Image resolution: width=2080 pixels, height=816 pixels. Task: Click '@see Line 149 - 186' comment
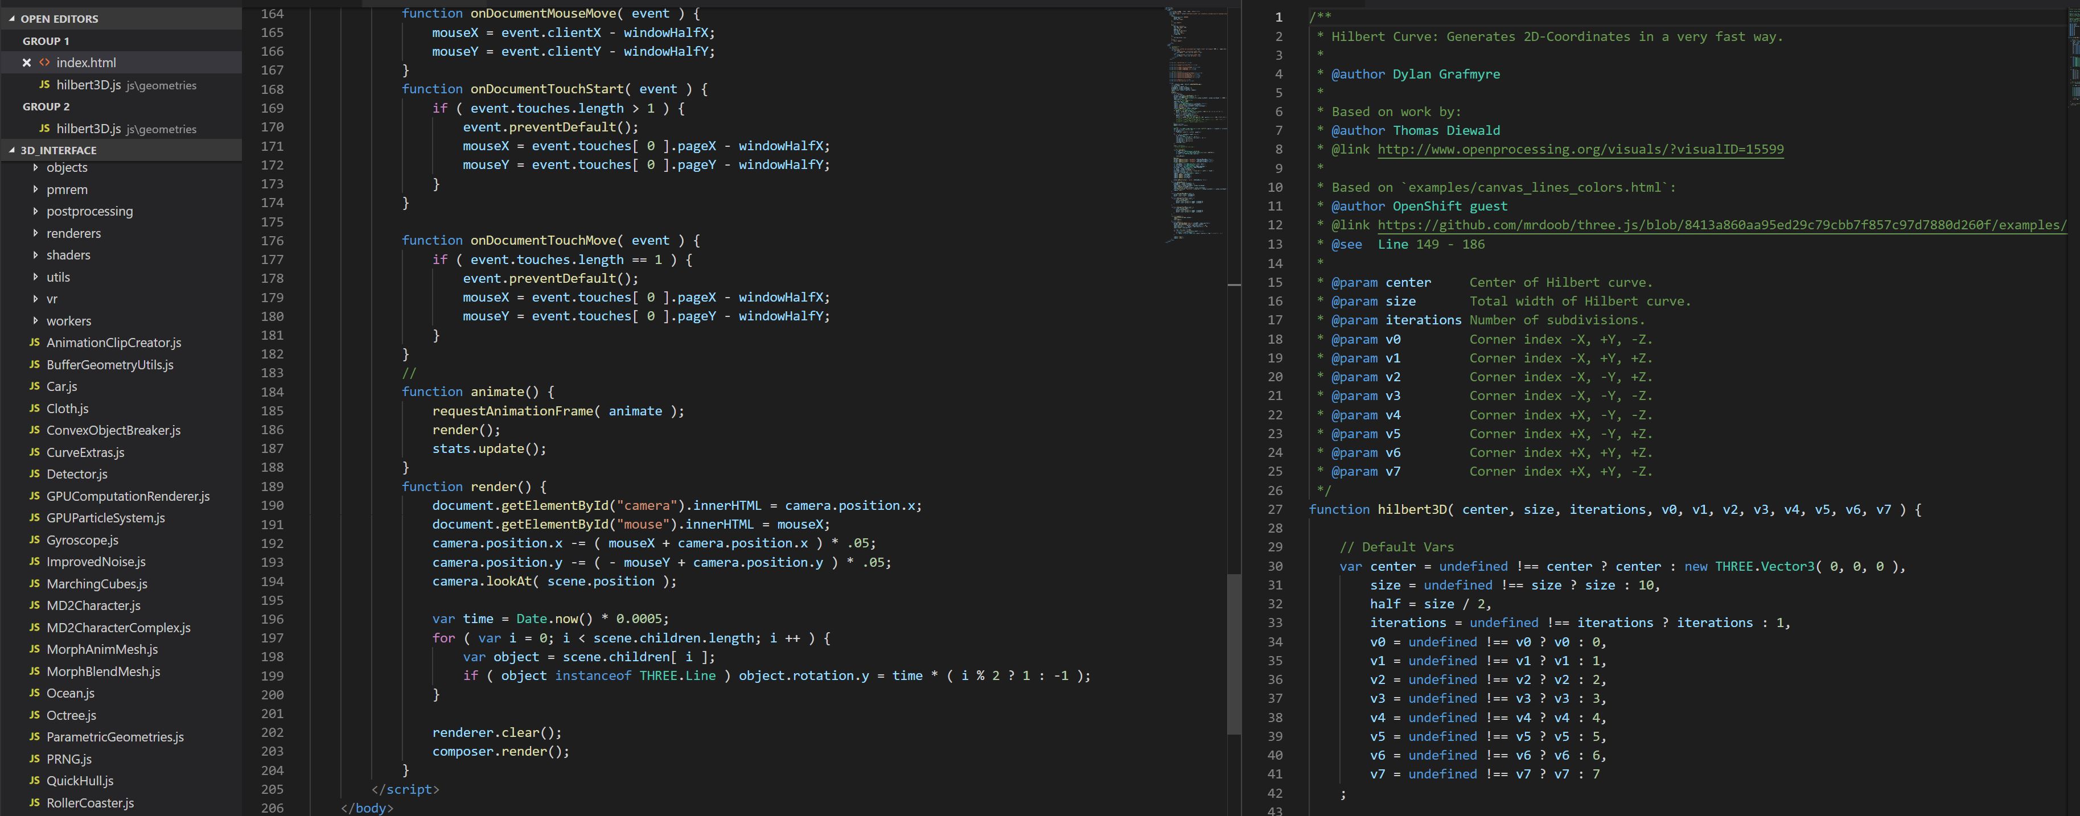point(1408,245)
